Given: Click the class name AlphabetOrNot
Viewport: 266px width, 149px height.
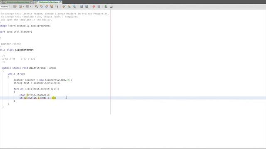Looking at the screenshot, I should coord(24,50).
